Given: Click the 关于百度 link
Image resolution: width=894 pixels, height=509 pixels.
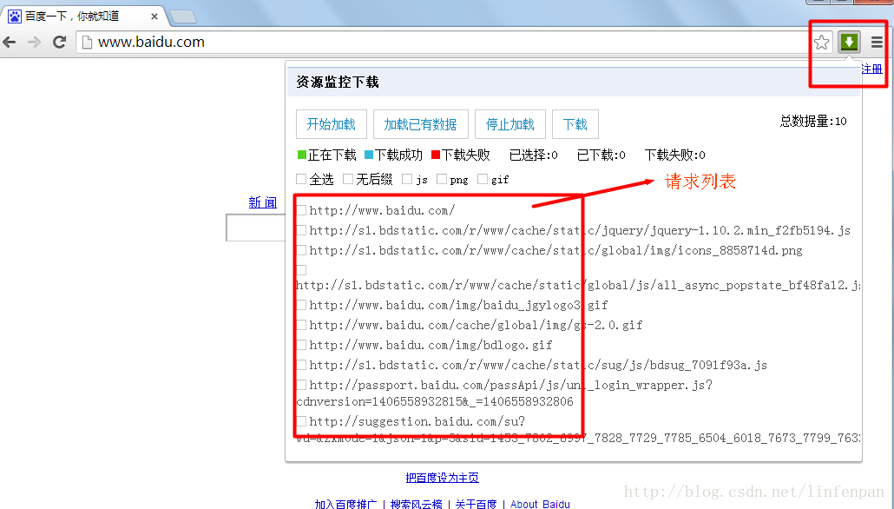Looking at the screenshot, I should (x=477, y=504).
